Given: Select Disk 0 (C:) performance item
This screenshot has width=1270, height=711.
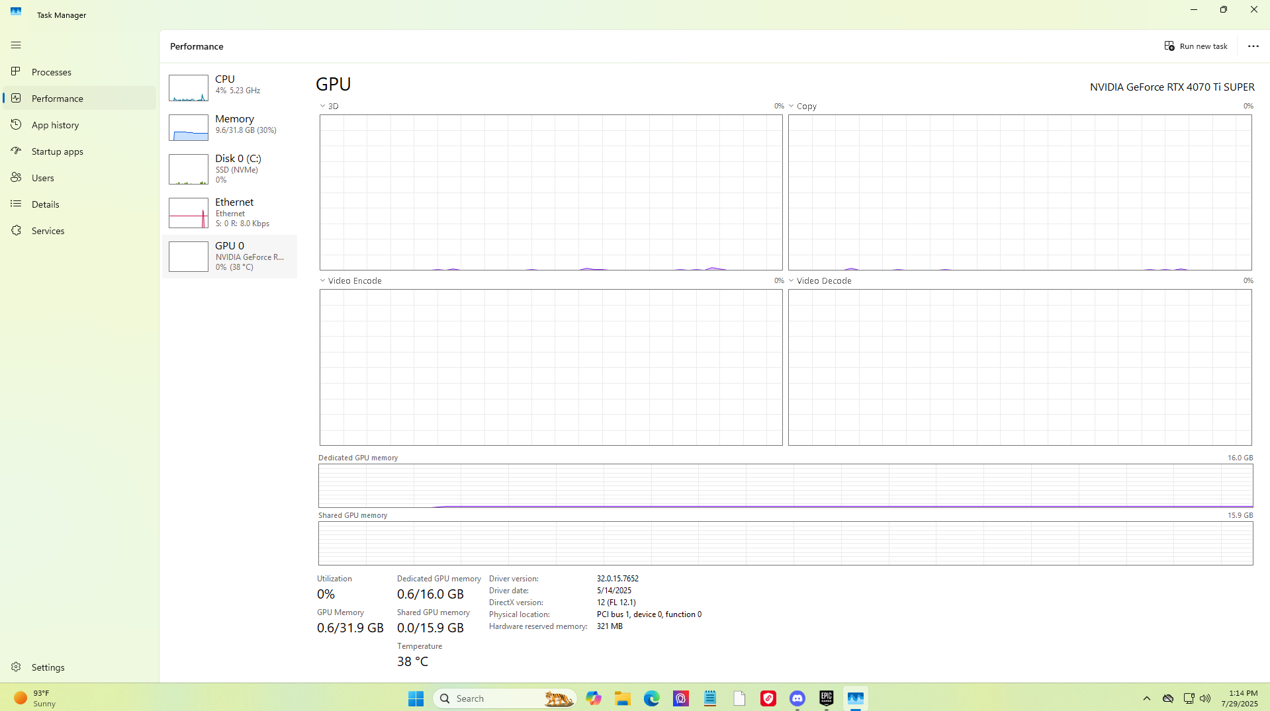Looking at the screenshot, I should pos(230,169).
